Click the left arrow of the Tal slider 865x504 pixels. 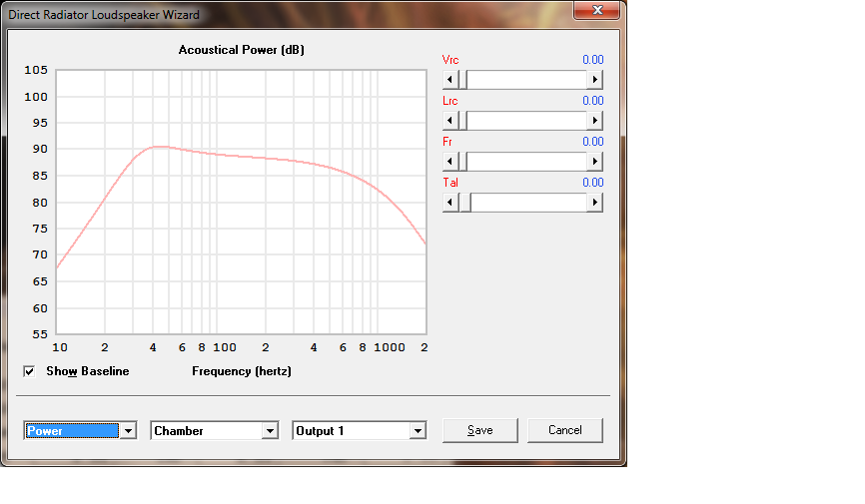450,203
